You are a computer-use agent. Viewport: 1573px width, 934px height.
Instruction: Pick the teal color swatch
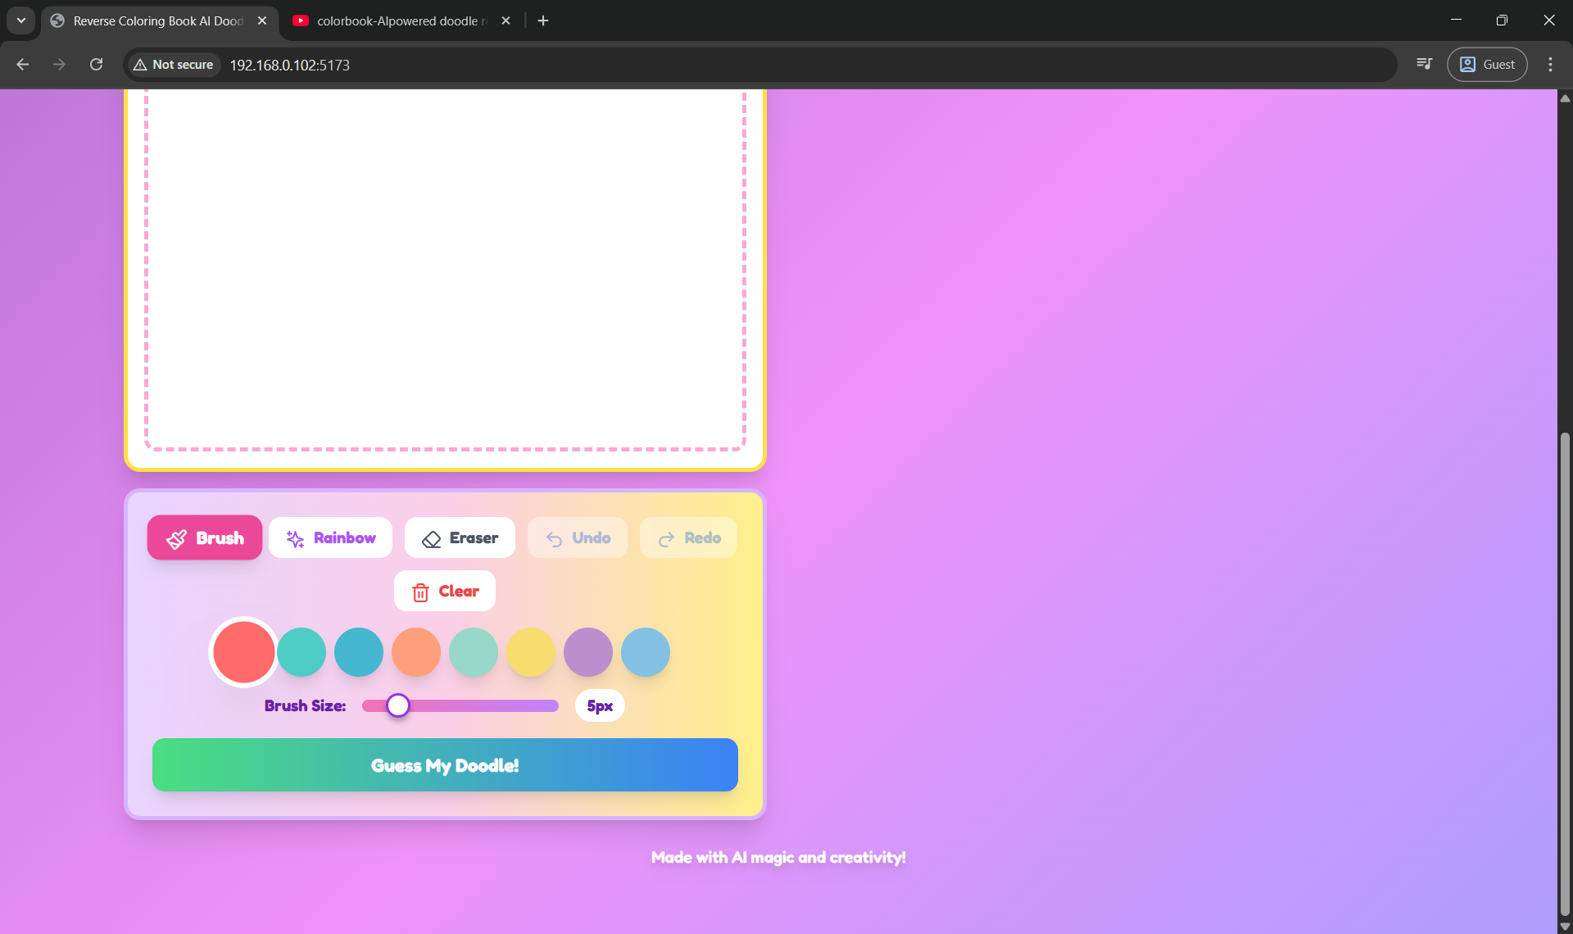coord(301,652)
